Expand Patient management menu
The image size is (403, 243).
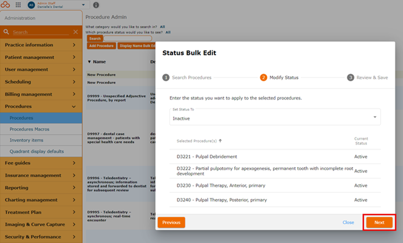pos(41,57)
